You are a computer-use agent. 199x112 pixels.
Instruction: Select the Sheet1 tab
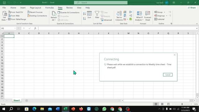click(x=17, y=100)
